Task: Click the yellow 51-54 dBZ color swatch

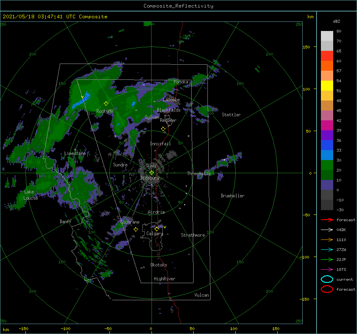Action: coord(327,86)
